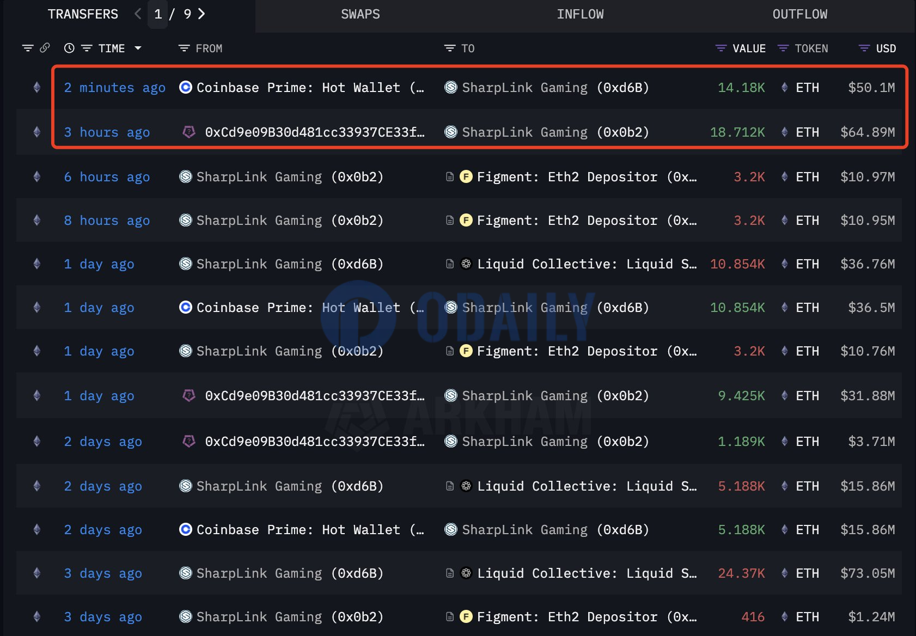
Task: Go to next transfers page arrow
Action: (x=201, y=14)
